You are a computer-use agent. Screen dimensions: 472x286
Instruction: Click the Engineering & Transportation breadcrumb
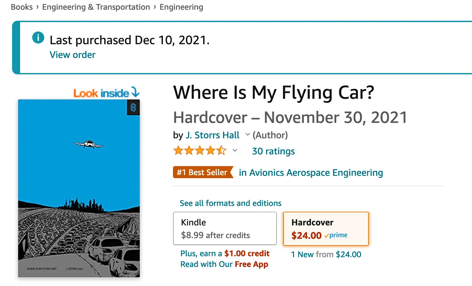(x=96, y=7)
